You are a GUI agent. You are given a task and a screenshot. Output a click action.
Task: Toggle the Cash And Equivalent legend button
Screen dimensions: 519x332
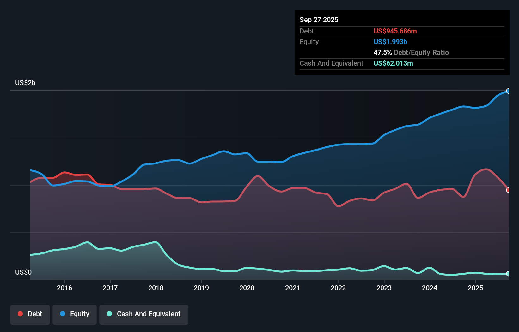click(144, 315)
